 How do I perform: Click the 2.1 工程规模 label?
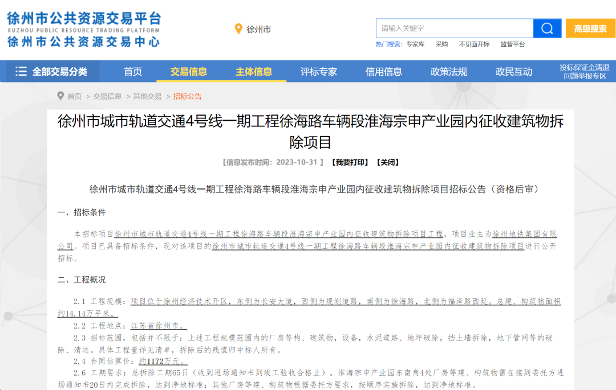point(99,301)
